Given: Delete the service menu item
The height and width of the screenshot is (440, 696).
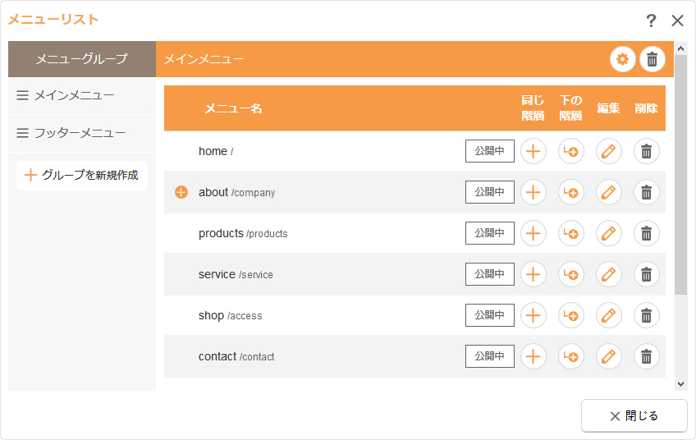Looking at the screenshot, I should (x=646, y=274).
